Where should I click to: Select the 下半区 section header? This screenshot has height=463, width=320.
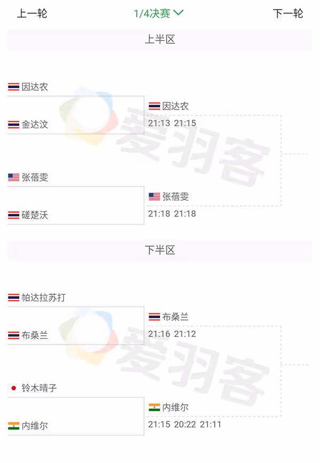pos(160,250)
